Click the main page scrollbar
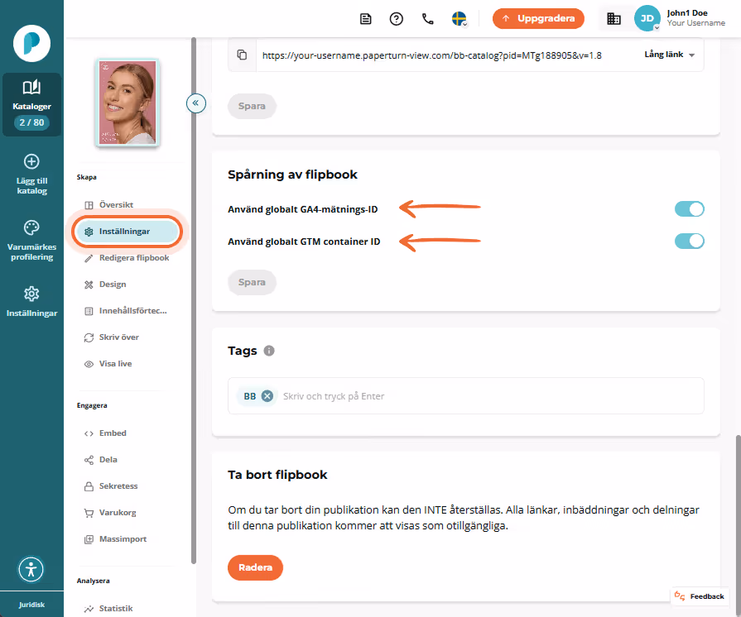Image resolution: width=741 pixels, height=617 pixels. point(739,524)
